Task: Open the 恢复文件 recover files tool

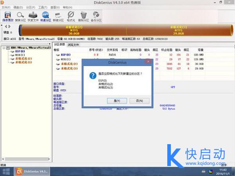Action: pyautogui.click(x=33, y=17)
